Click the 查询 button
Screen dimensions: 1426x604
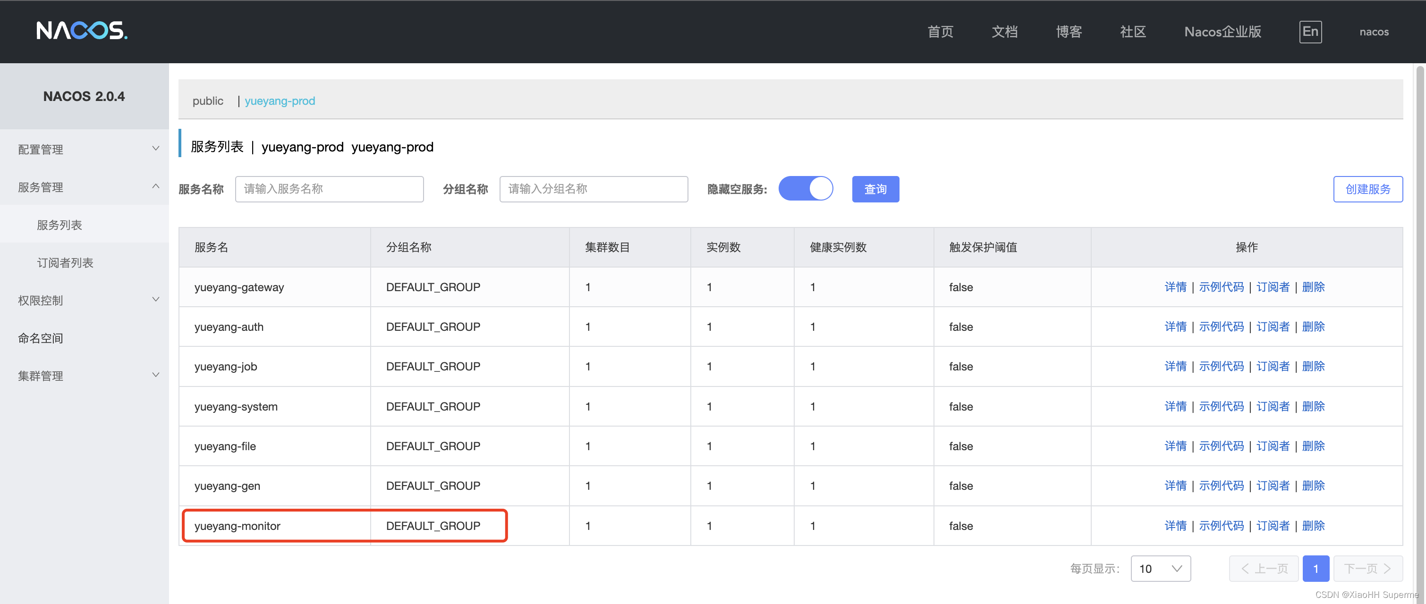875,189
